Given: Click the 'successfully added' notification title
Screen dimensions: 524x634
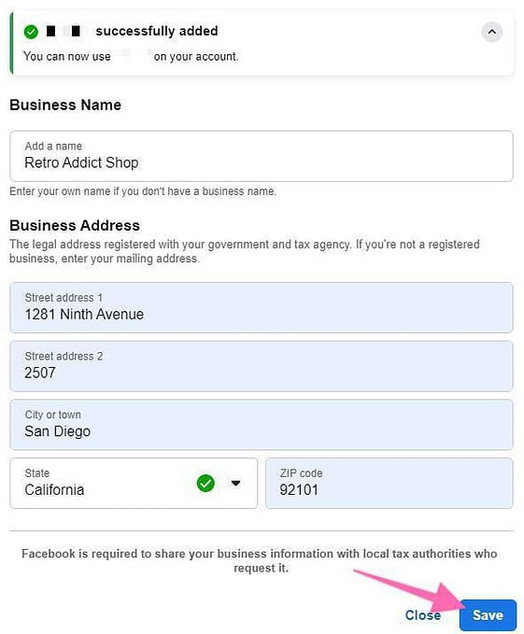Looking at the screenshot, I should [157, 31].
